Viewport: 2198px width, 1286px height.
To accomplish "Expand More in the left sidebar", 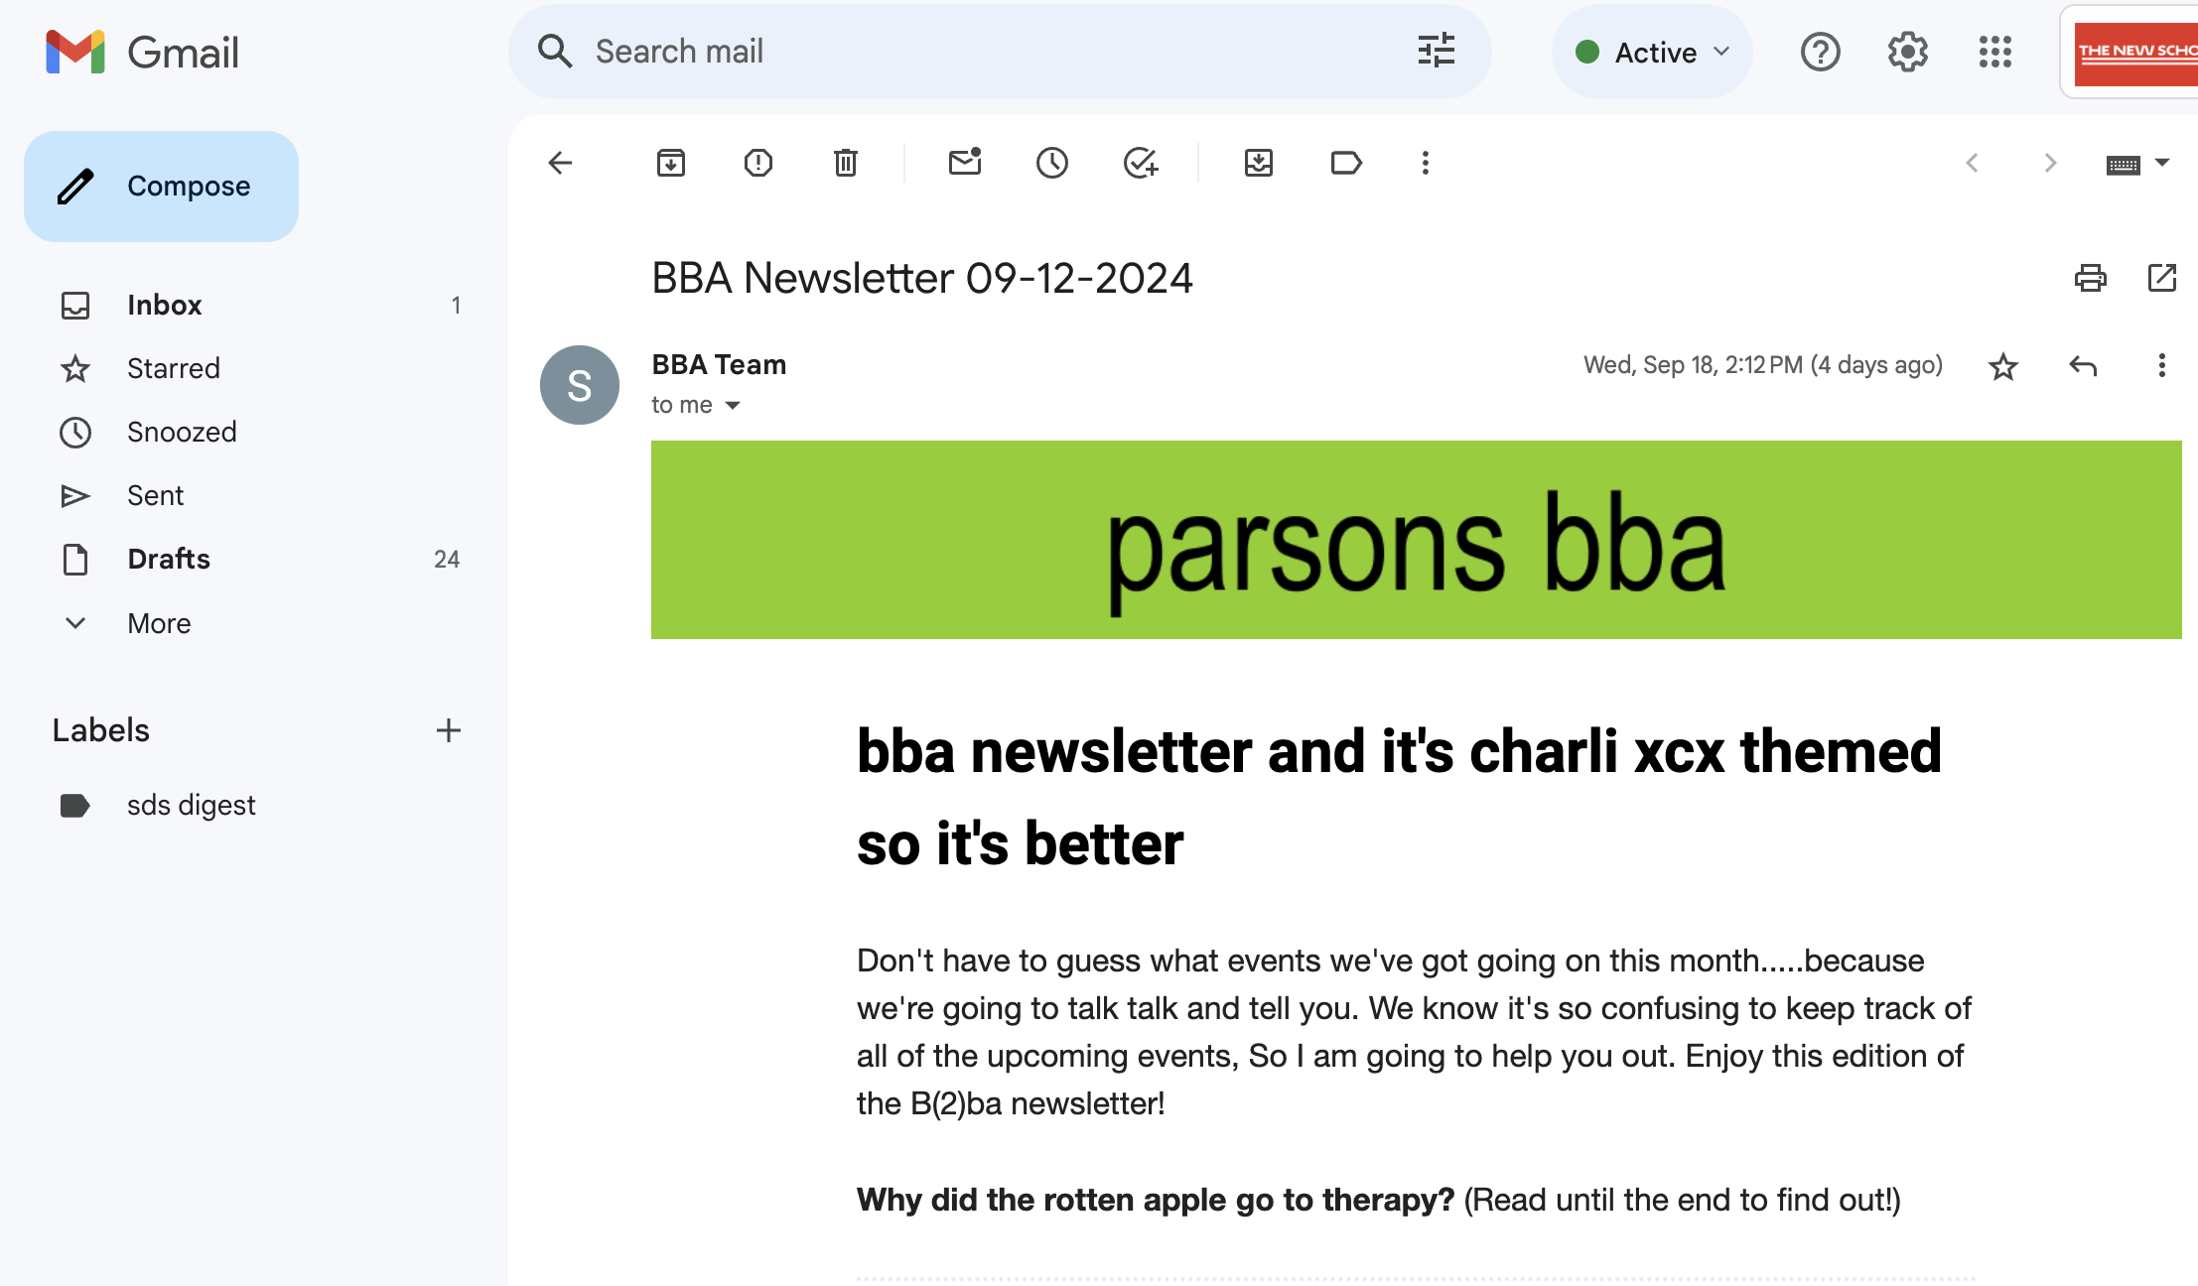I will 159,623.
